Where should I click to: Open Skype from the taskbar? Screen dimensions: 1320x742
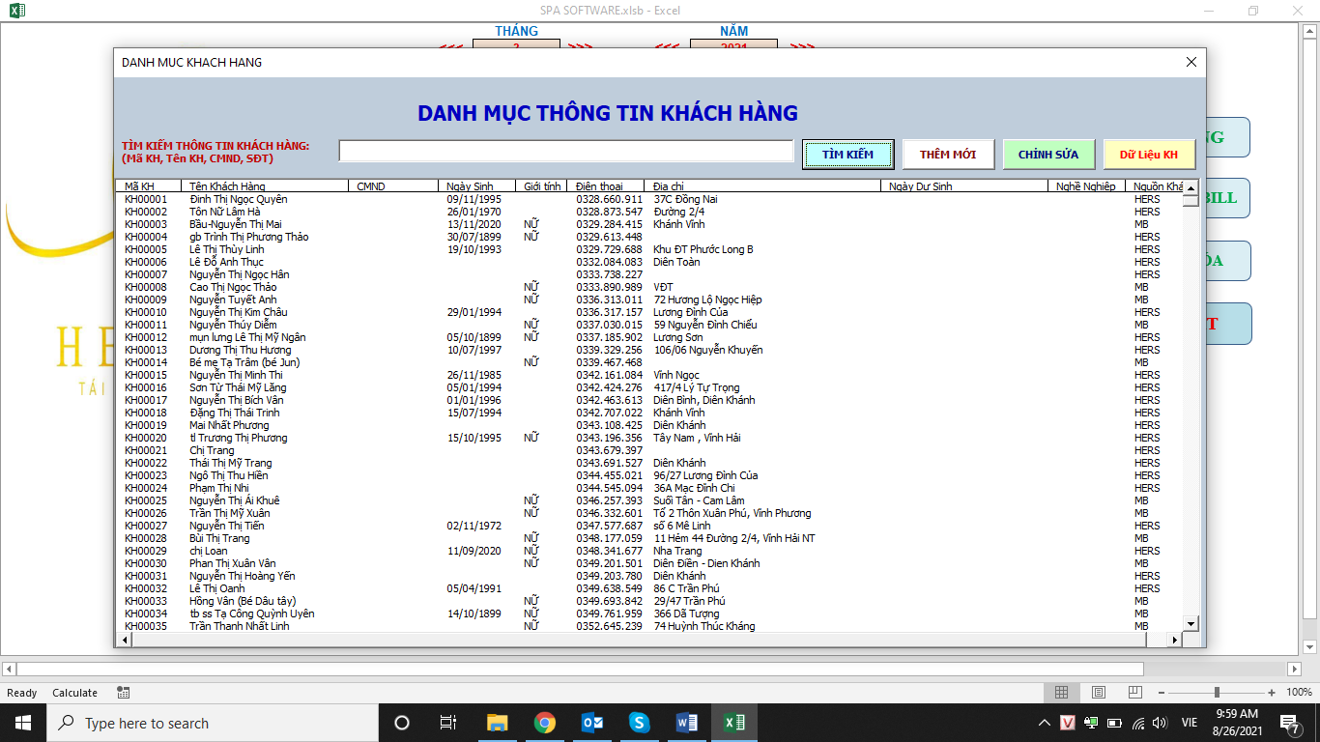[x=639, y=723]
